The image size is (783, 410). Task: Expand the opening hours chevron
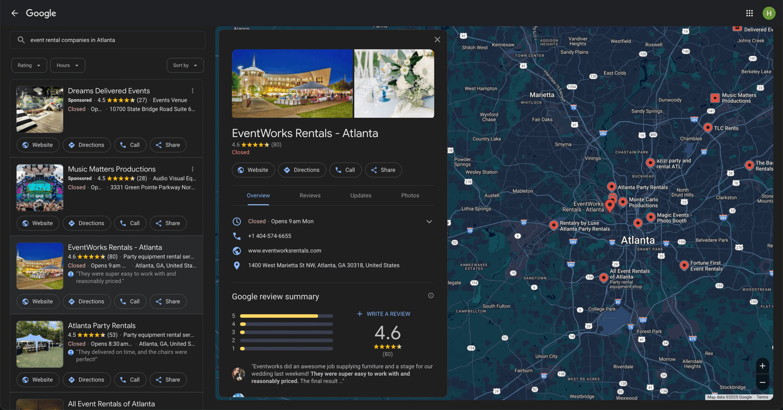pos(429,222)
